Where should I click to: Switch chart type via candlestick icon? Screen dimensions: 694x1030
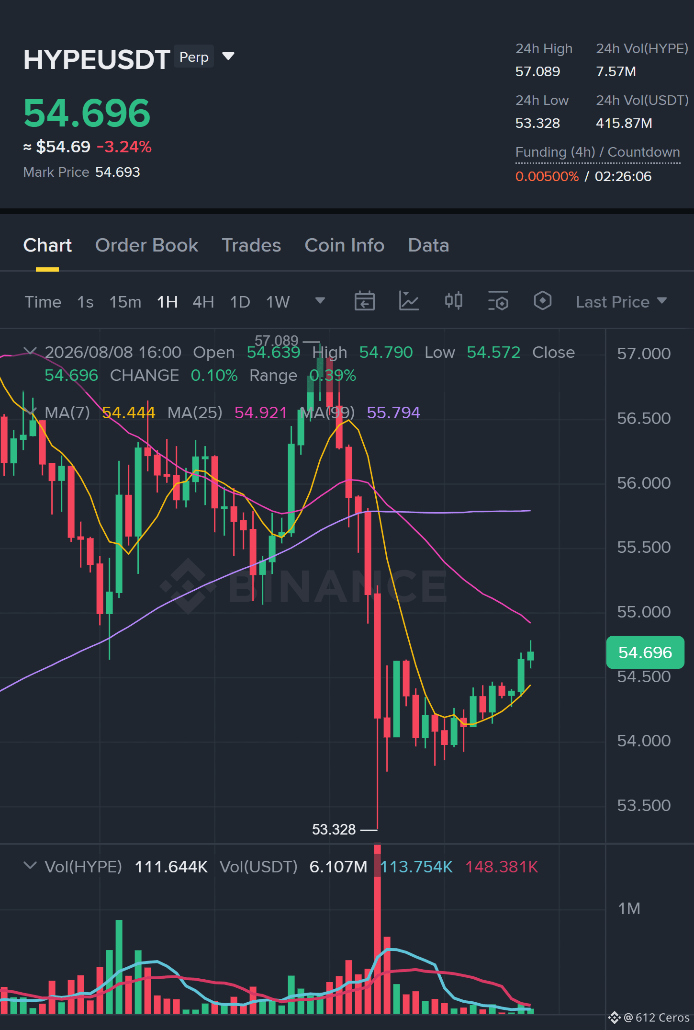coord(453,301)
